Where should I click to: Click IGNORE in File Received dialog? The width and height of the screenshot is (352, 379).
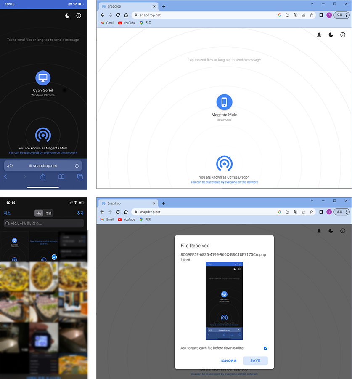(x=228, y=361)
